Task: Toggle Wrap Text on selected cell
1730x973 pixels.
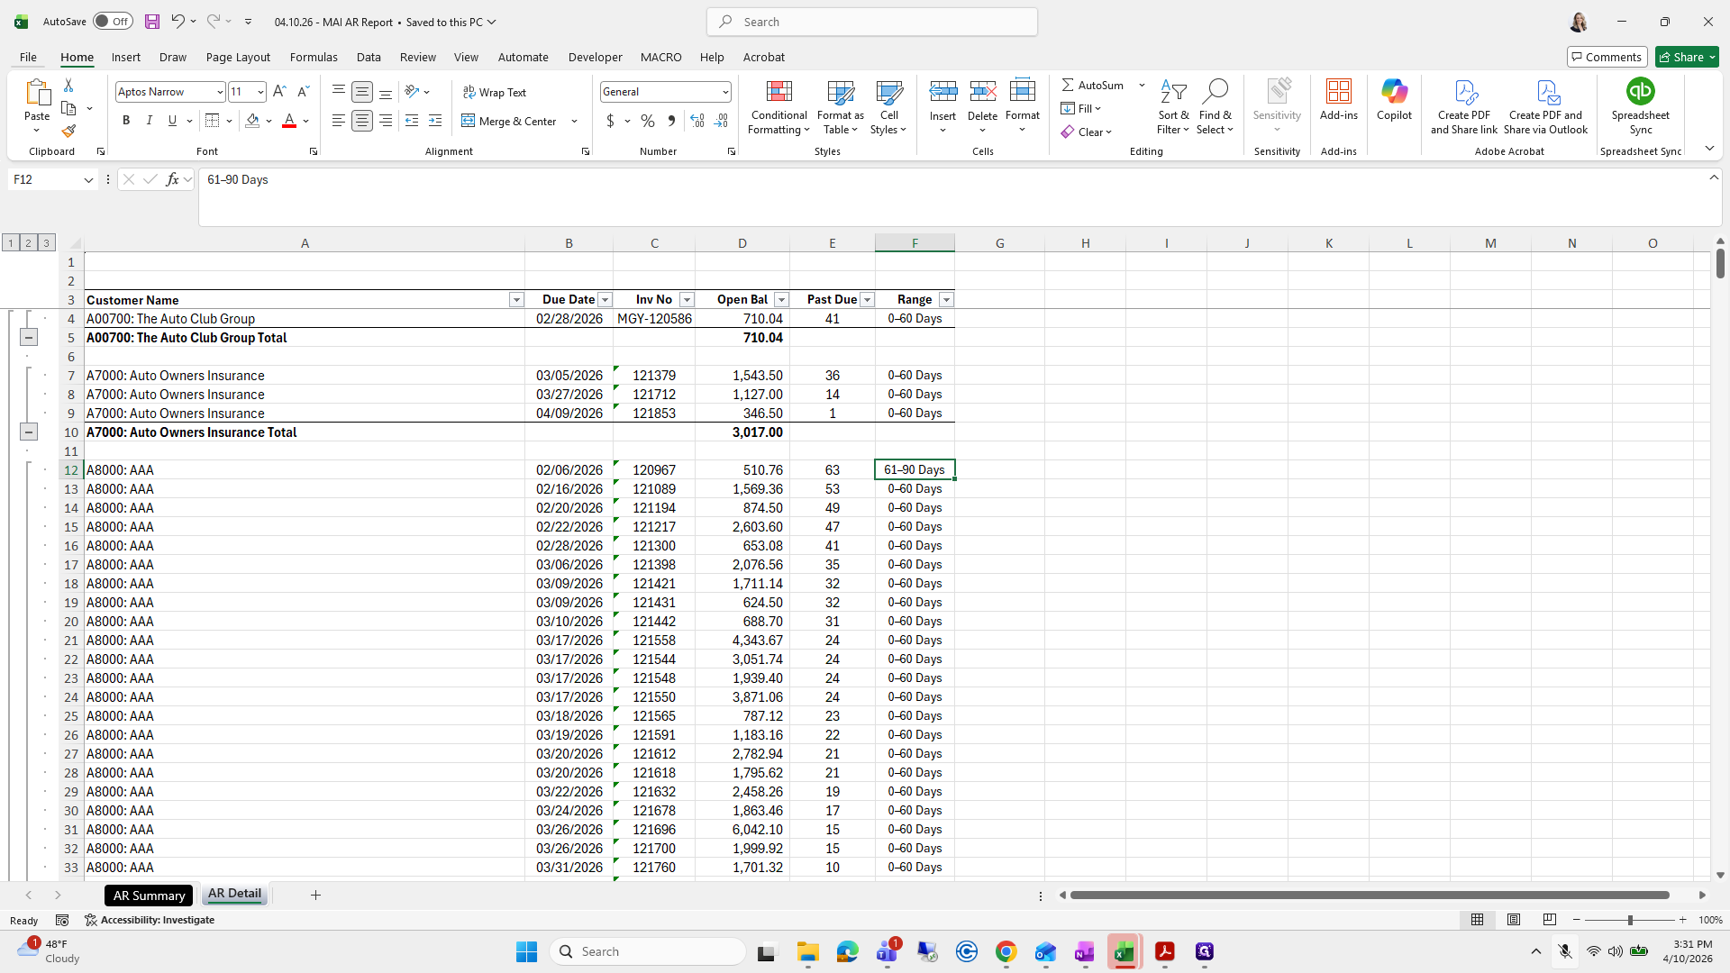Action: pyautogui.click(x=495, y=92)
